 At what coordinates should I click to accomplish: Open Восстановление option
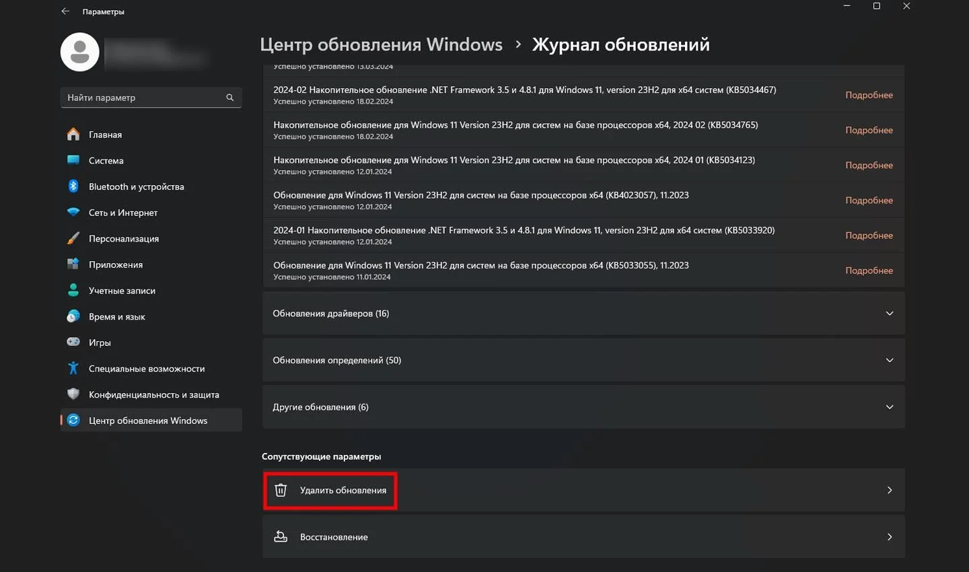583,537
